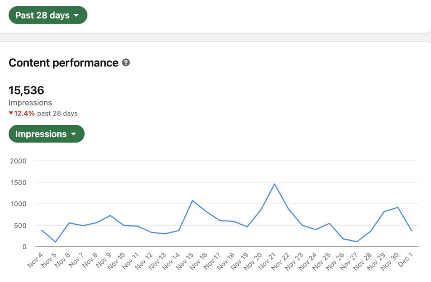Open the Past 28 days dropdown
Viewport: 431px width, 282px height.
[48, 15]
